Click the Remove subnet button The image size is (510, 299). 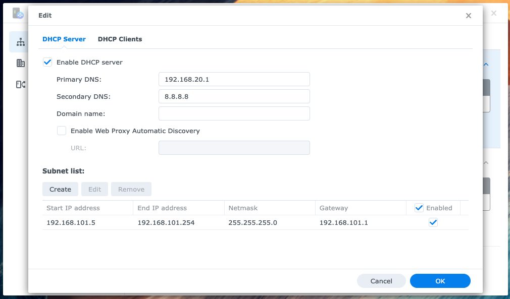click(x=131, y=189)
